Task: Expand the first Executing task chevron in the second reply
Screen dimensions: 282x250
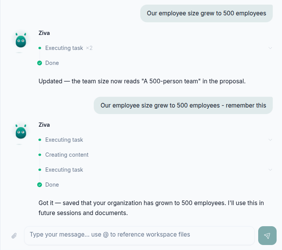Action: 270,140
